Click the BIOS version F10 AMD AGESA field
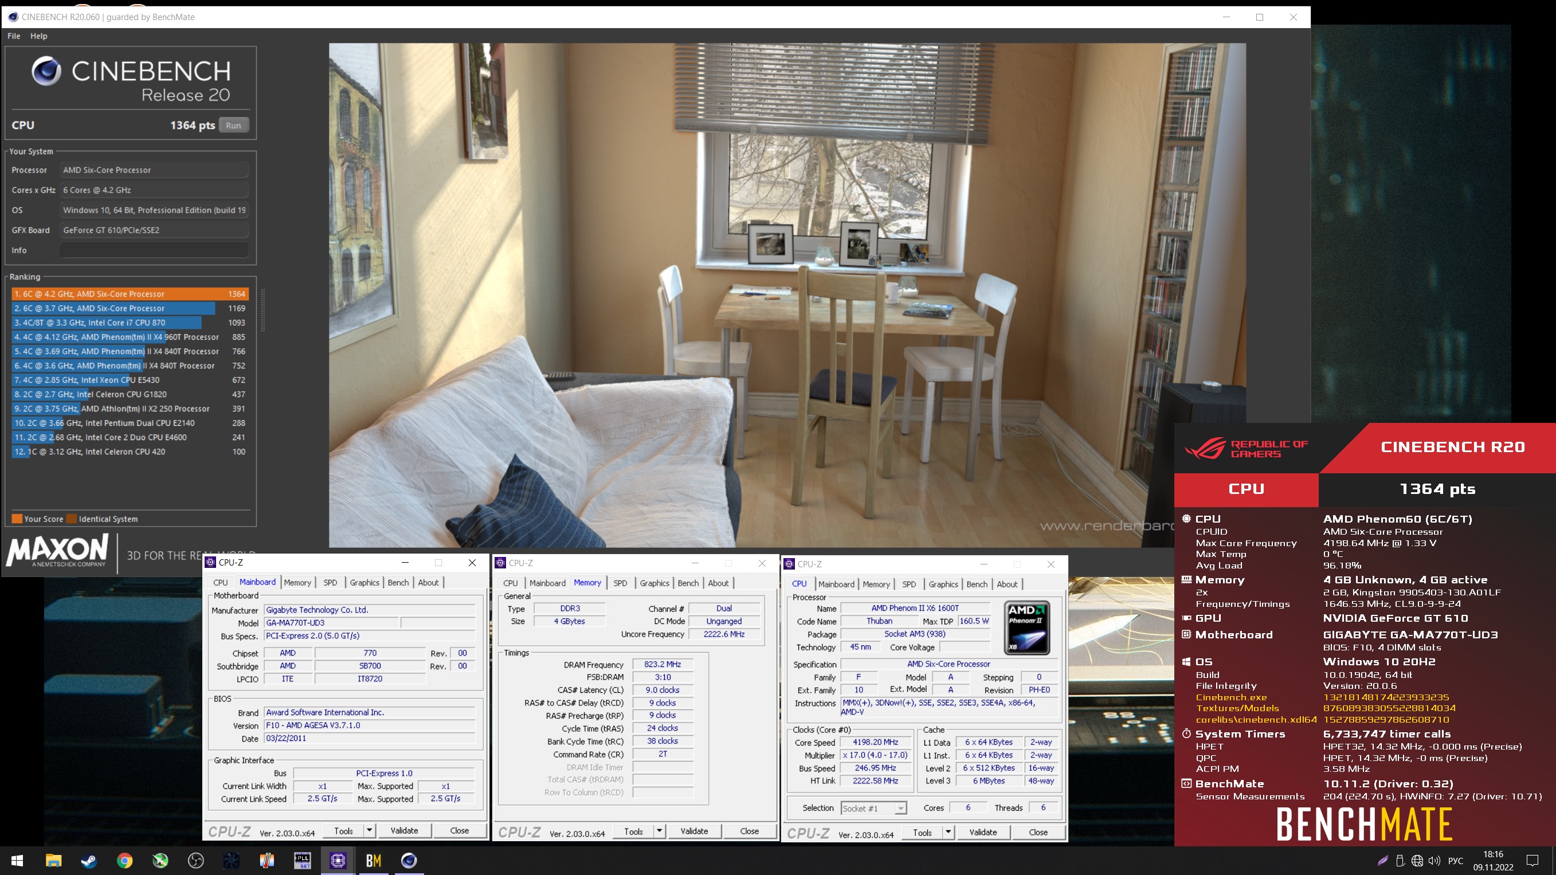 coord(370,725)
